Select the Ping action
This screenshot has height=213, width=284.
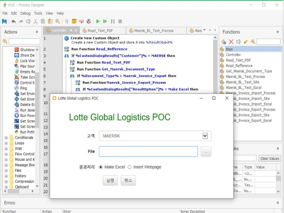pos(23,88)
